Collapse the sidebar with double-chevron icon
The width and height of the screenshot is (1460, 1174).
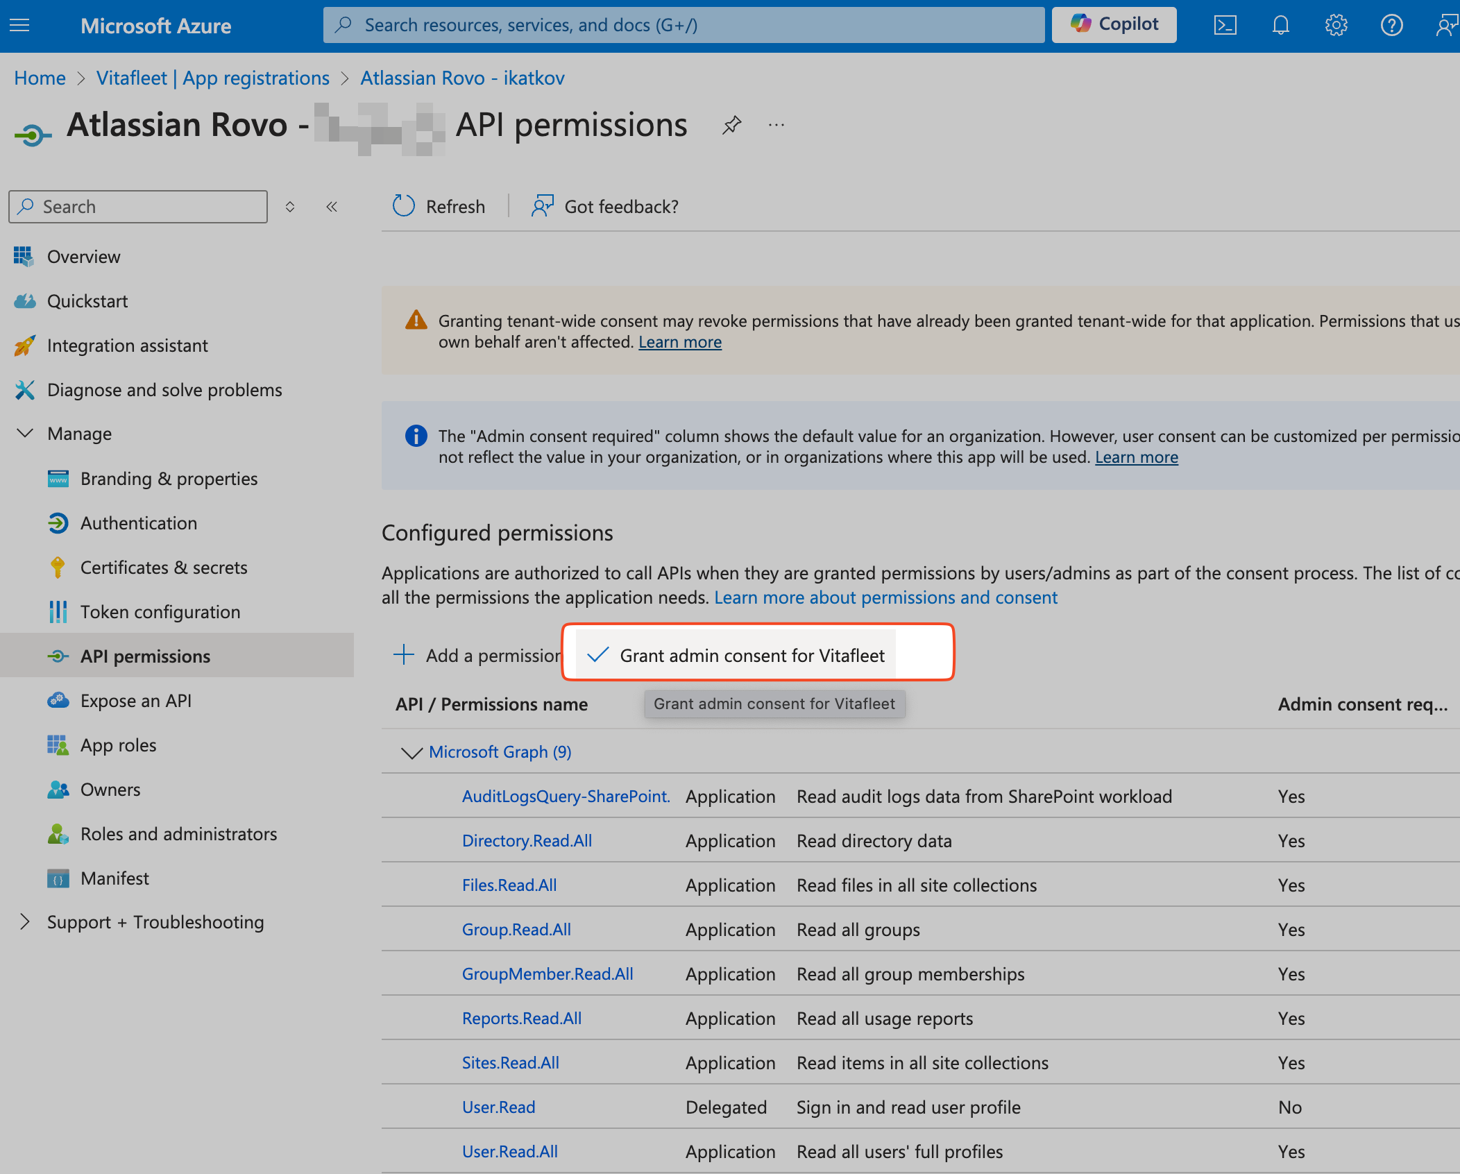332,207
